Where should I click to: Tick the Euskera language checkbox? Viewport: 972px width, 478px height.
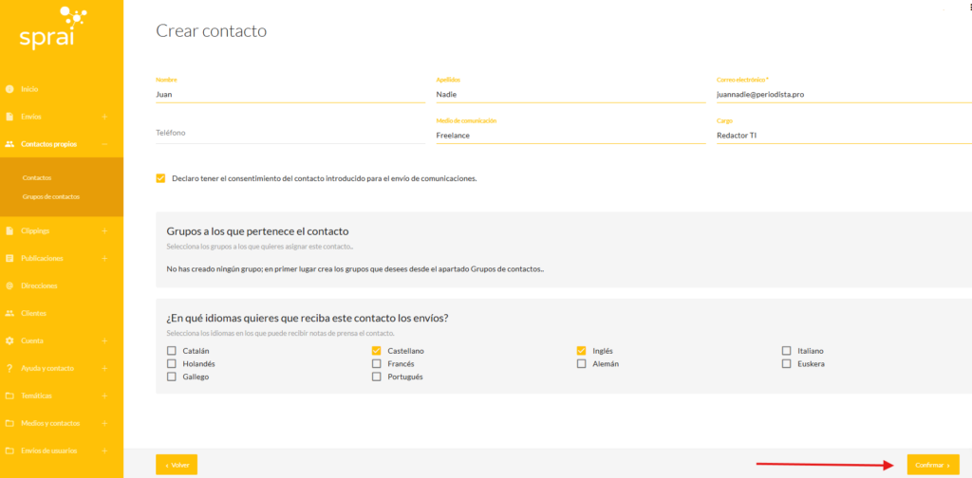tap(786, 363)
